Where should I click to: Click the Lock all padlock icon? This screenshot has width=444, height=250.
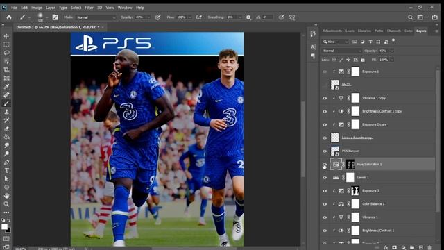click(x=363, y=60)
